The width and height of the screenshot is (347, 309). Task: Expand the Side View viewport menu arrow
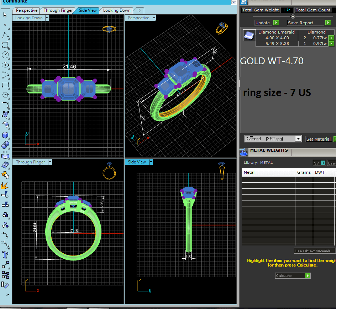(151, 162)
